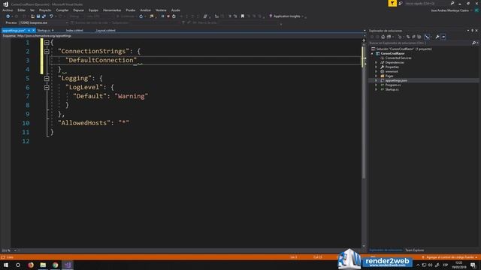This screenshot has width=481, height=270.
Task: Select the Solución 'CursosCrudRazor' root node
Action: [401, 49]
